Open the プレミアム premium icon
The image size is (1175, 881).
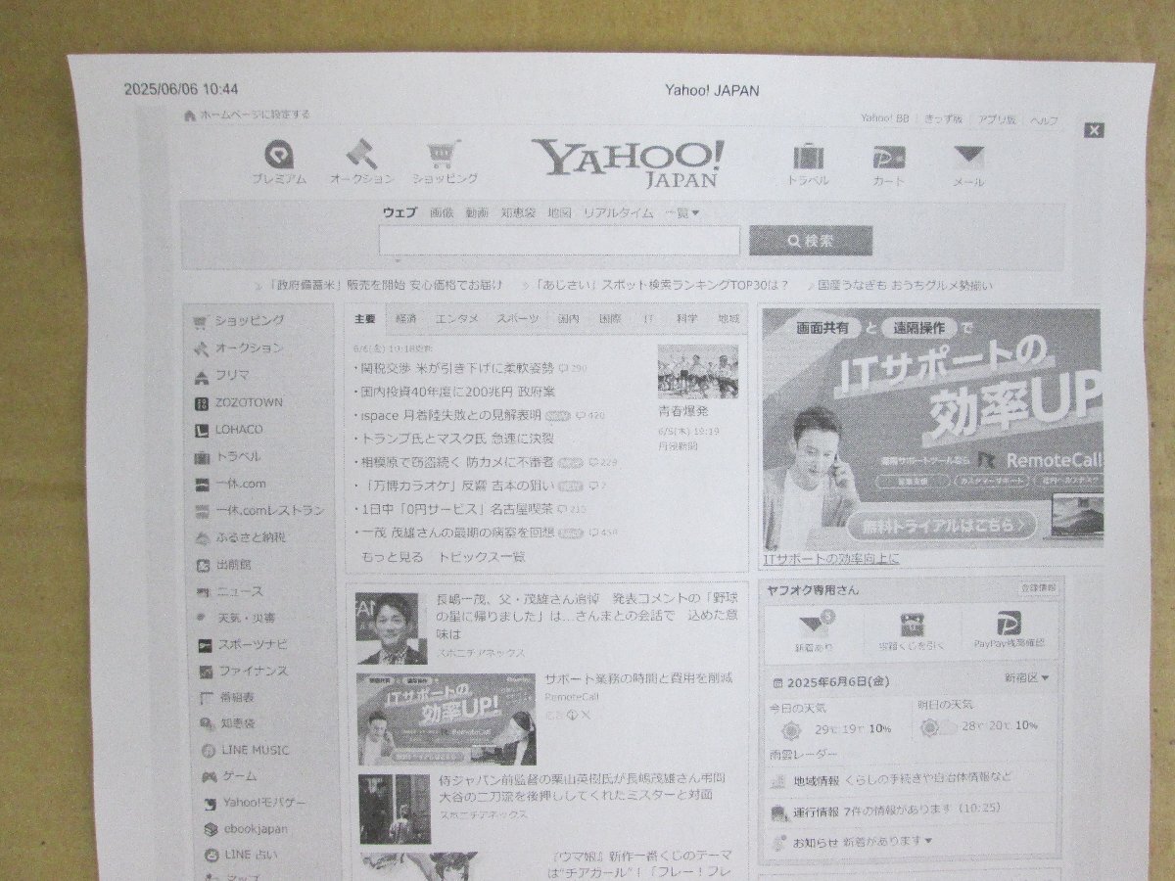click(x=279, y=155)
